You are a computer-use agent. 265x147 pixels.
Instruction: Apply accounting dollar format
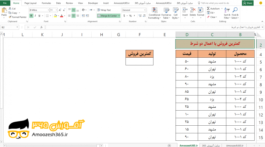(124, 16)
